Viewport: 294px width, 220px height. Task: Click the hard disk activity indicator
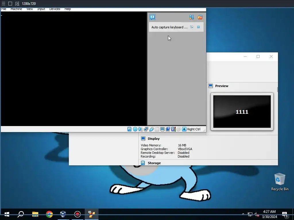(x=129, y=129)
